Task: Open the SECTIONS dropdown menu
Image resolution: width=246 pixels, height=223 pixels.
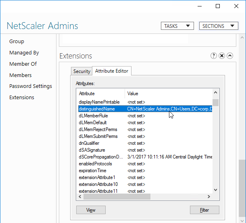Action: (219, 26)
